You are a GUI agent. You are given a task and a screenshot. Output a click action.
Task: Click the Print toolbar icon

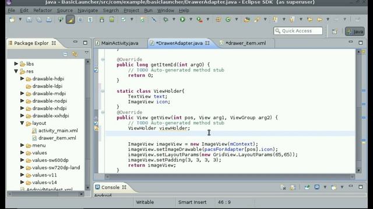click(x=49, y=20)
